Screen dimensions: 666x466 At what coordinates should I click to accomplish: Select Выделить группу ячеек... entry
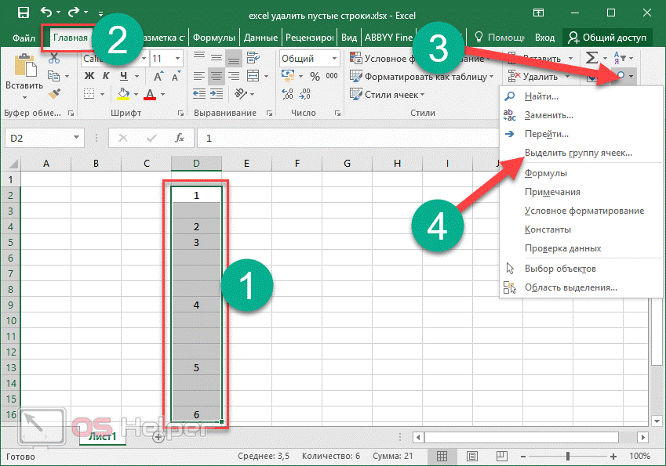pos(581,153)
